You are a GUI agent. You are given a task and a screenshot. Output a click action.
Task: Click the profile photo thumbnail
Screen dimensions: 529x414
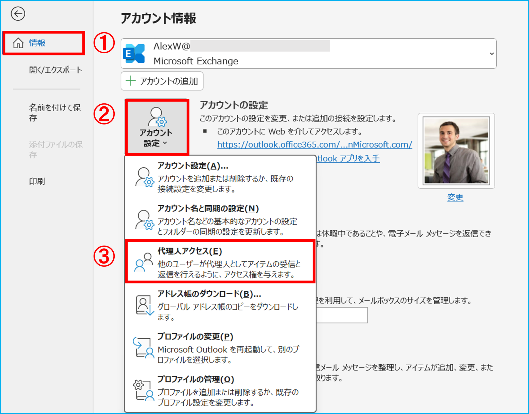coord(456,151)
